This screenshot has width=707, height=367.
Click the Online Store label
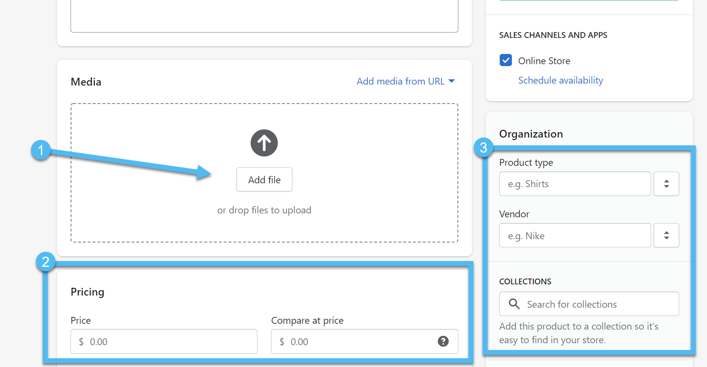(544, 61)
